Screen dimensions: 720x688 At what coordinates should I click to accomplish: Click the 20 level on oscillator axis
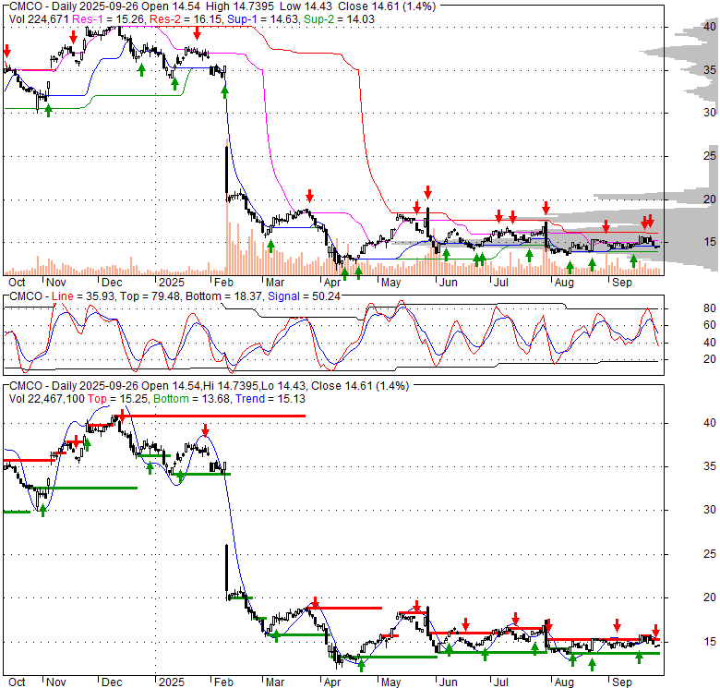point(710,359)
